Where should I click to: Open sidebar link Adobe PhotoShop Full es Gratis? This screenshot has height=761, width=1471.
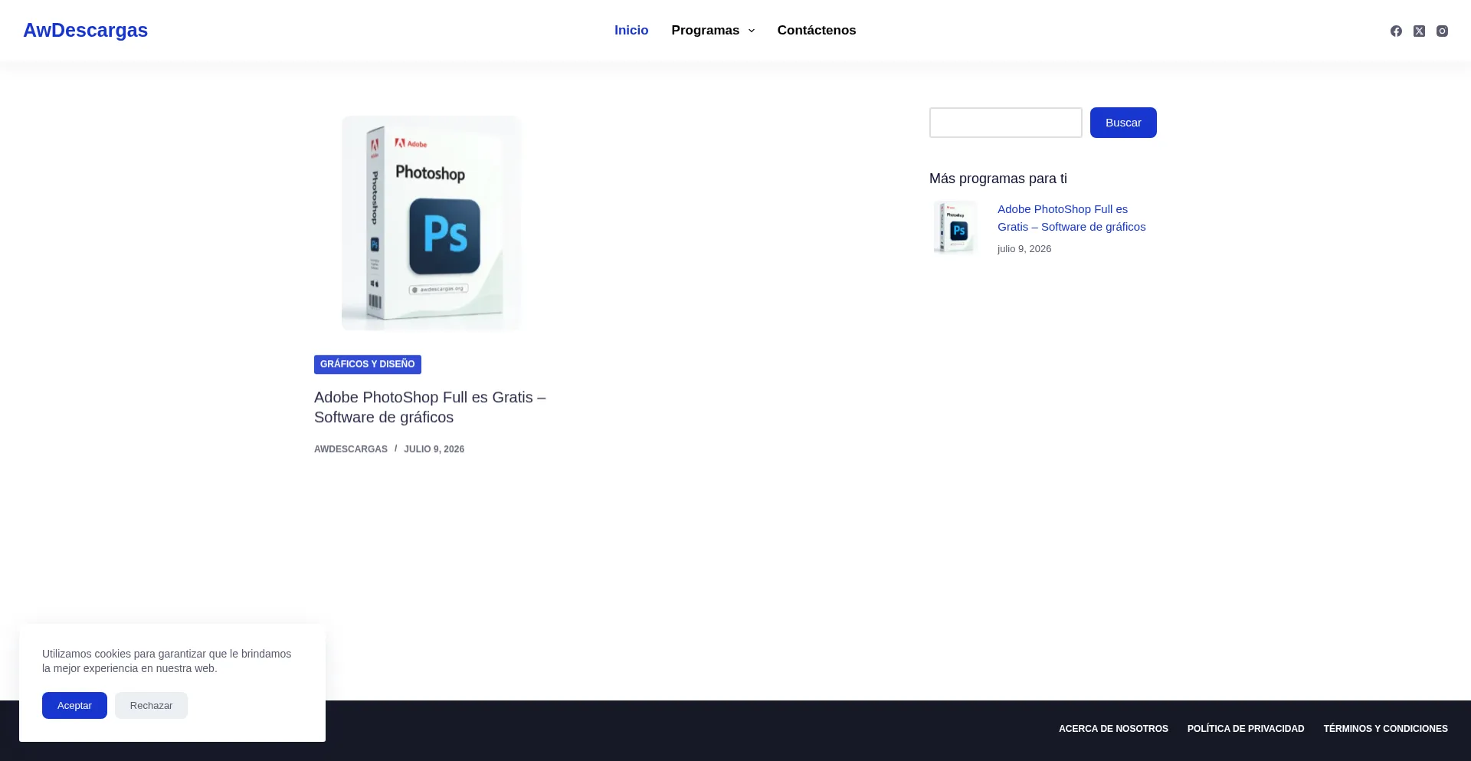[1072, 218]
